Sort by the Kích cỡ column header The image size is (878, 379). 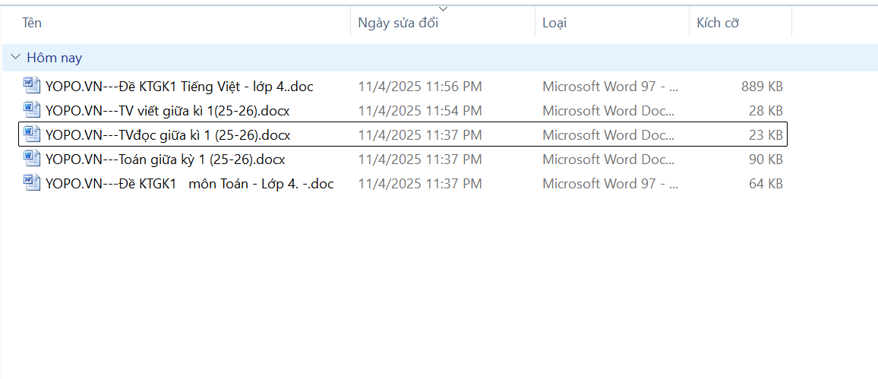pos(718,23)
